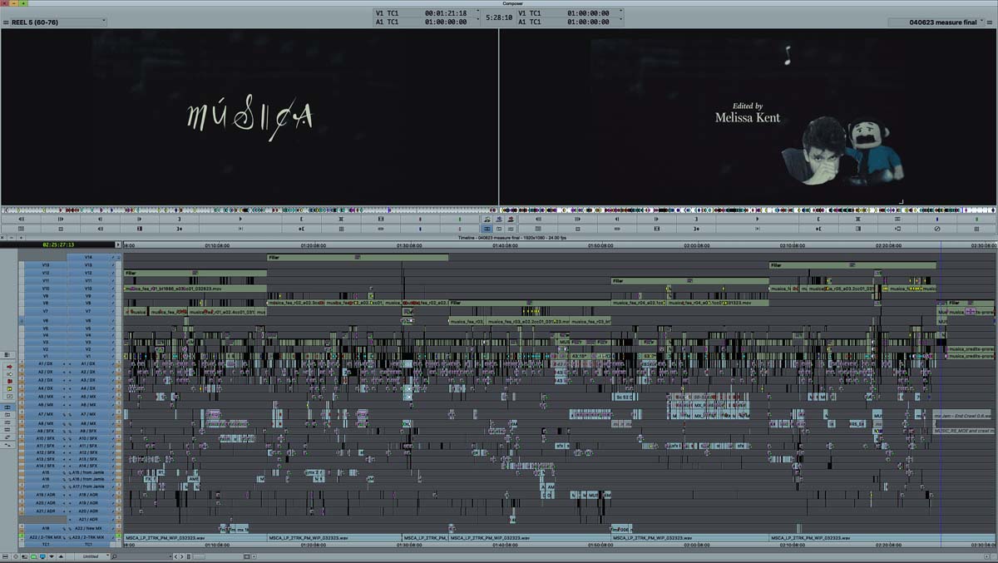Select yellow Extract/Splice-in segment arrow tool
The height and width of the screenshot is (563, 998).
click(x=9, y=374)
